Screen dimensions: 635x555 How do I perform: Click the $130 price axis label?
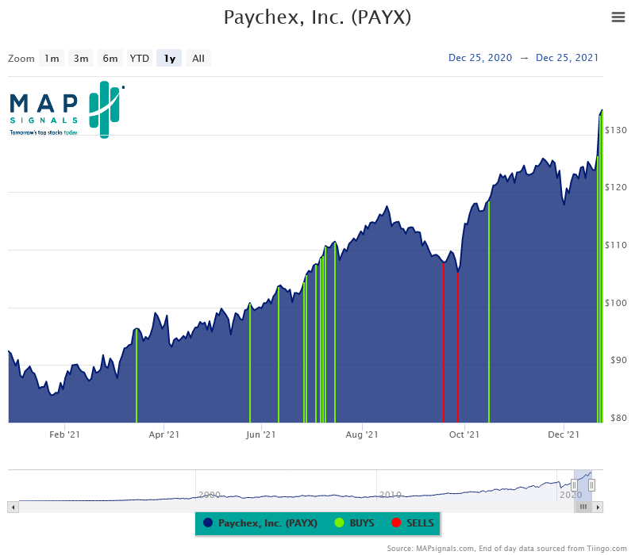pyautogui.click(x=616, y=130)
